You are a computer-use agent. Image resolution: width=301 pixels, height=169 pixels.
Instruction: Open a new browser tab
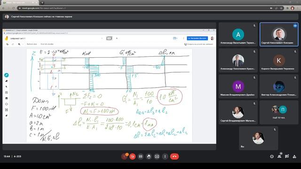pos(42,3)
